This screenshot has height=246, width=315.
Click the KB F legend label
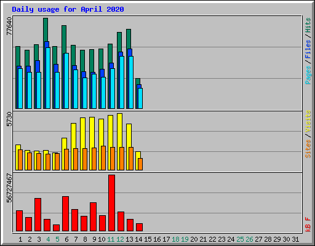(x=308, y=224)
